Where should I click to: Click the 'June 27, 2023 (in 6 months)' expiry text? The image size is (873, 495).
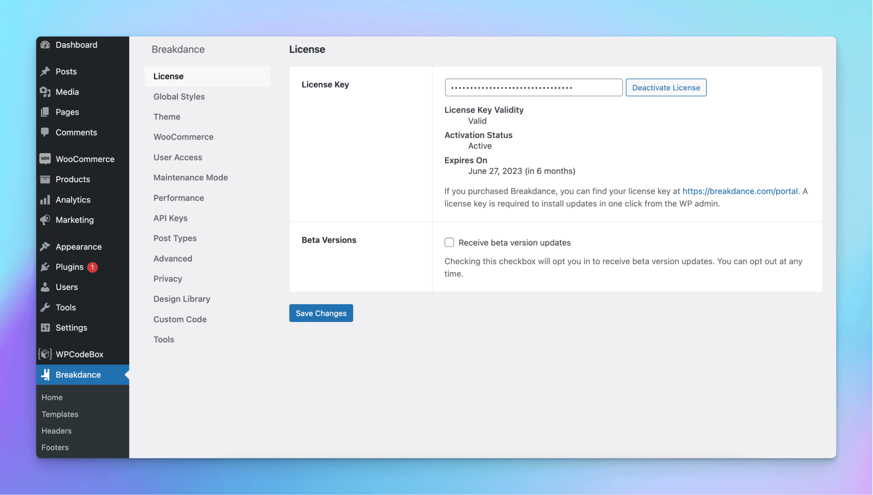(x=522, y=171)
